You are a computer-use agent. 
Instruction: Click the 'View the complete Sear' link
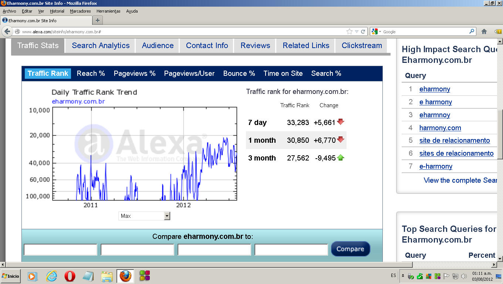[460, 180]
